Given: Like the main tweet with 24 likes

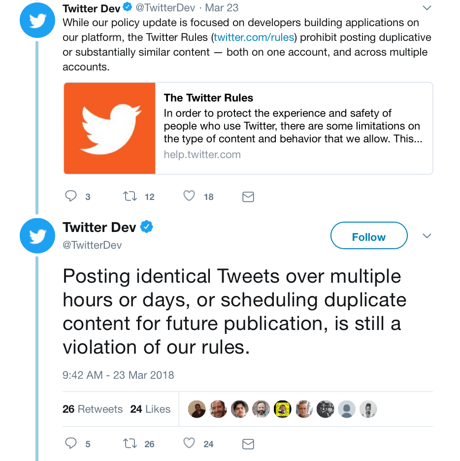Looking at the screenshot, I should (x=189, y=444).
